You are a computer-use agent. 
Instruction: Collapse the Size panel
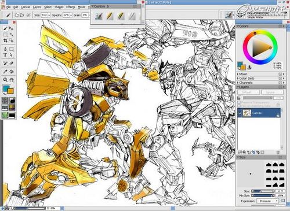238,157
